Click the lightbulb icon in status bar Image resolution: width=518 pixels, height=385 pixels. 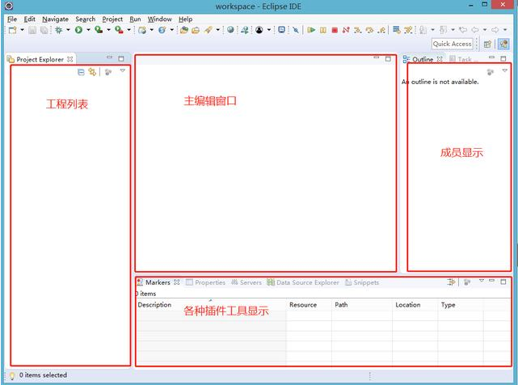[x=11, y=375]
